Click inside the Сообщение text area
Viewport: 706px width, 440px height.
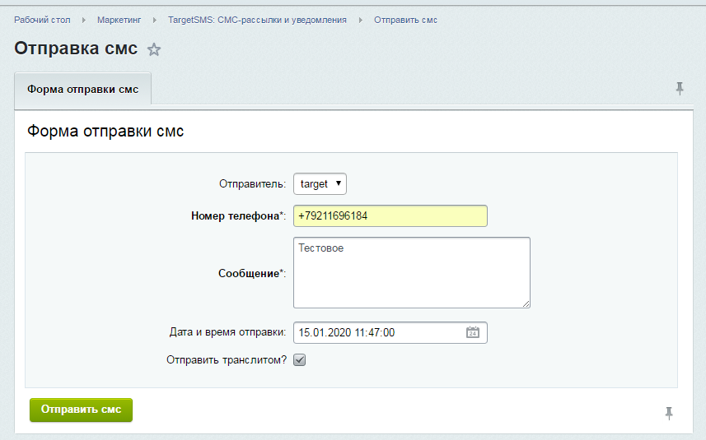[411, 273]
